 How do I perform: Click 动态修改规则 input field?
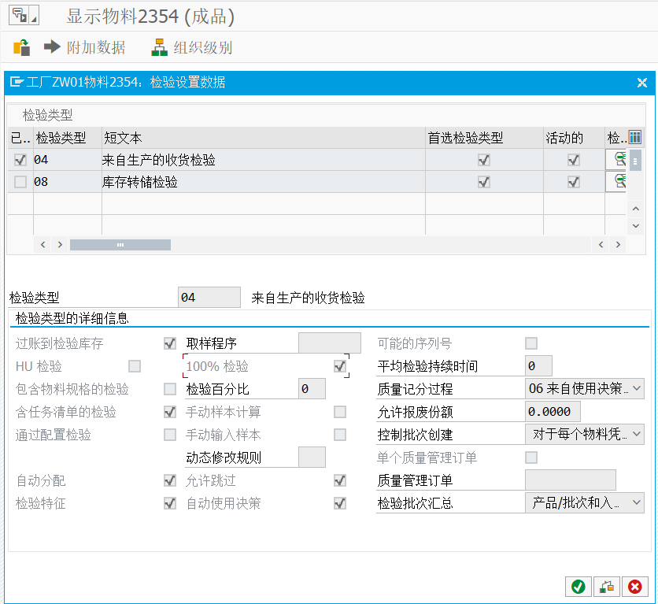coord(312,457)
